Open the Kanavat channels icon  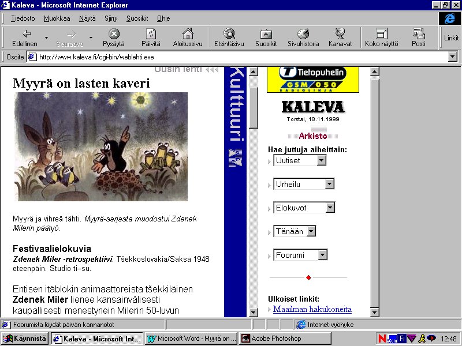[x=340, y=34]
